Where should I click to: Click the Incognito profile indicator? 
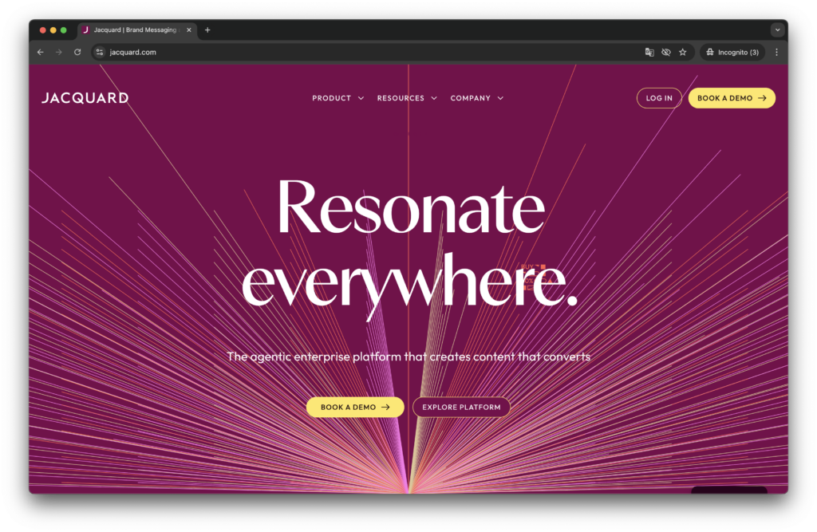pos(732,52)
